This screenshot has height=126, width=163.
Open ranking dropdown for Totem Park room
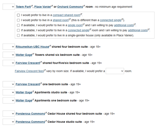[x=9, y=7]
